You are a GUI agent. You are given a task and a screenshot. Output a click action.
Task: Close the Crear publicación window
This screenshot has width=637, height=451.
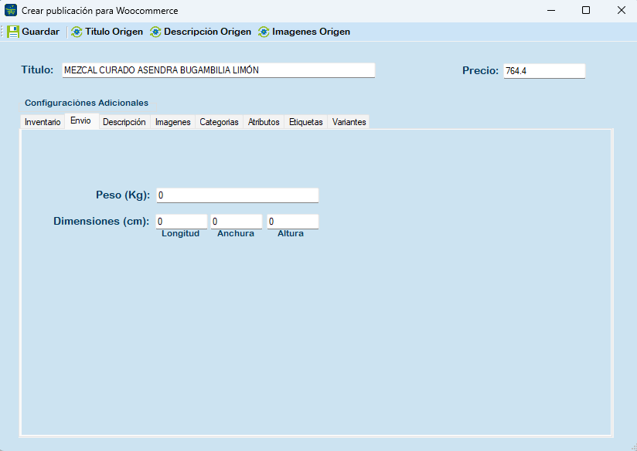(621, 10)
